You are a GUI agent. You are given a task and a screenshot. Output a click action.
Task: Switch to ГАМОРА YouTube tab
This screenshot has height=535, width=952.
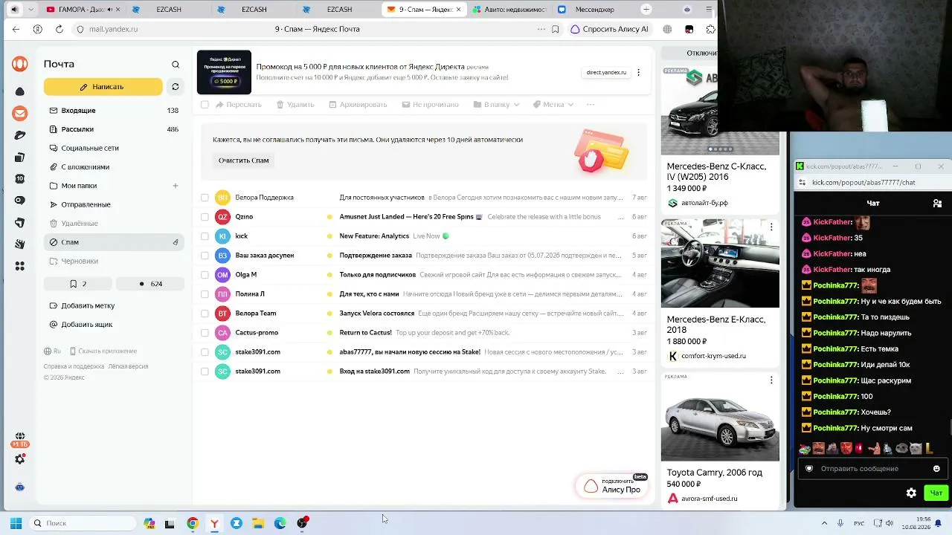tap(82, 10)
